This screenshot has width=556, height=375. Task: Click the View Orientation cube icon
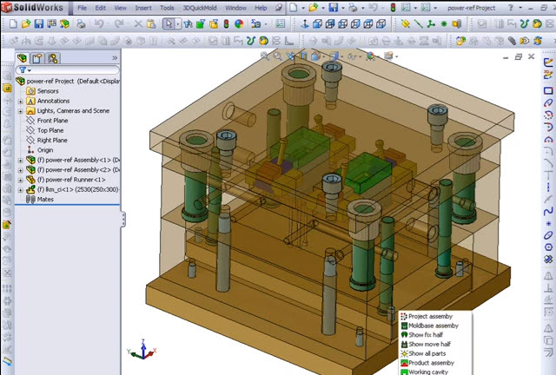tap(315, 56)
